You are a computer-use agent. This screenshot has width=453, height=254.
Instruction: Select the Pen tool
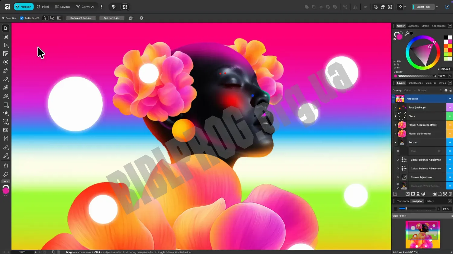pos(5,71)
